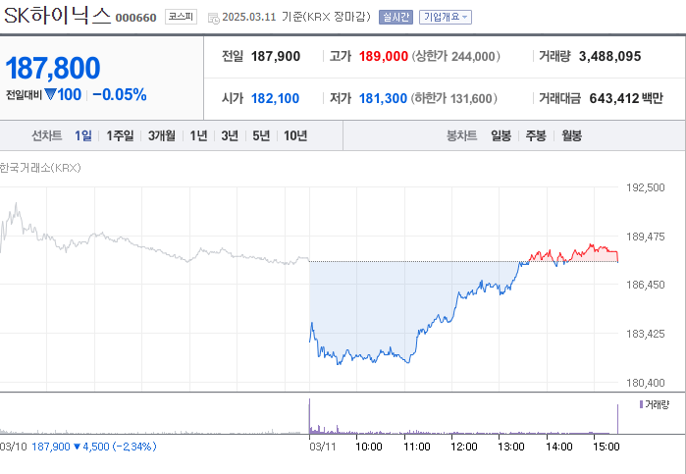The height and width of the screenshot is (474, 686).
Task: Click the 183,425 y-axis label
Action: tap(646, 334)
